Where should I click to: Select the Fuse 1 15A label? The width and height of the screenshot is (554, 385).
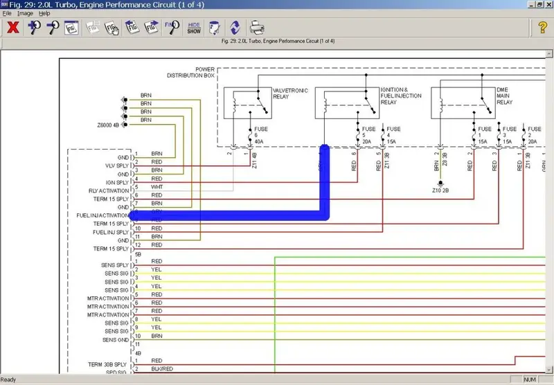pos(484,135)
